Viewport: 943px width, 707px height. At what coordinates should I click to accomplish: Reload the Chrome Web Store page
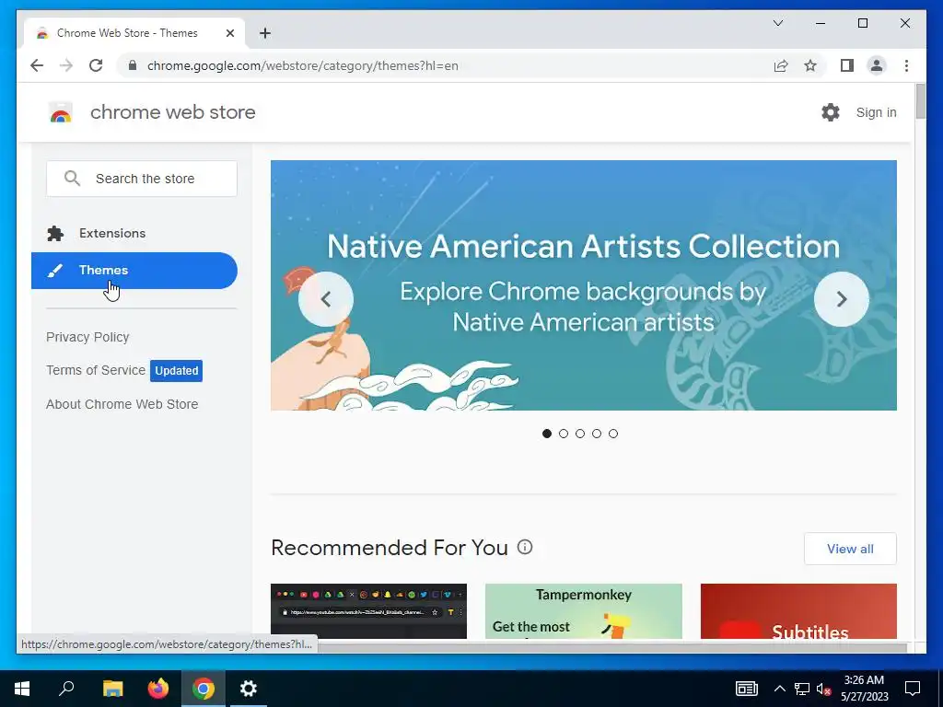point(96,65)
